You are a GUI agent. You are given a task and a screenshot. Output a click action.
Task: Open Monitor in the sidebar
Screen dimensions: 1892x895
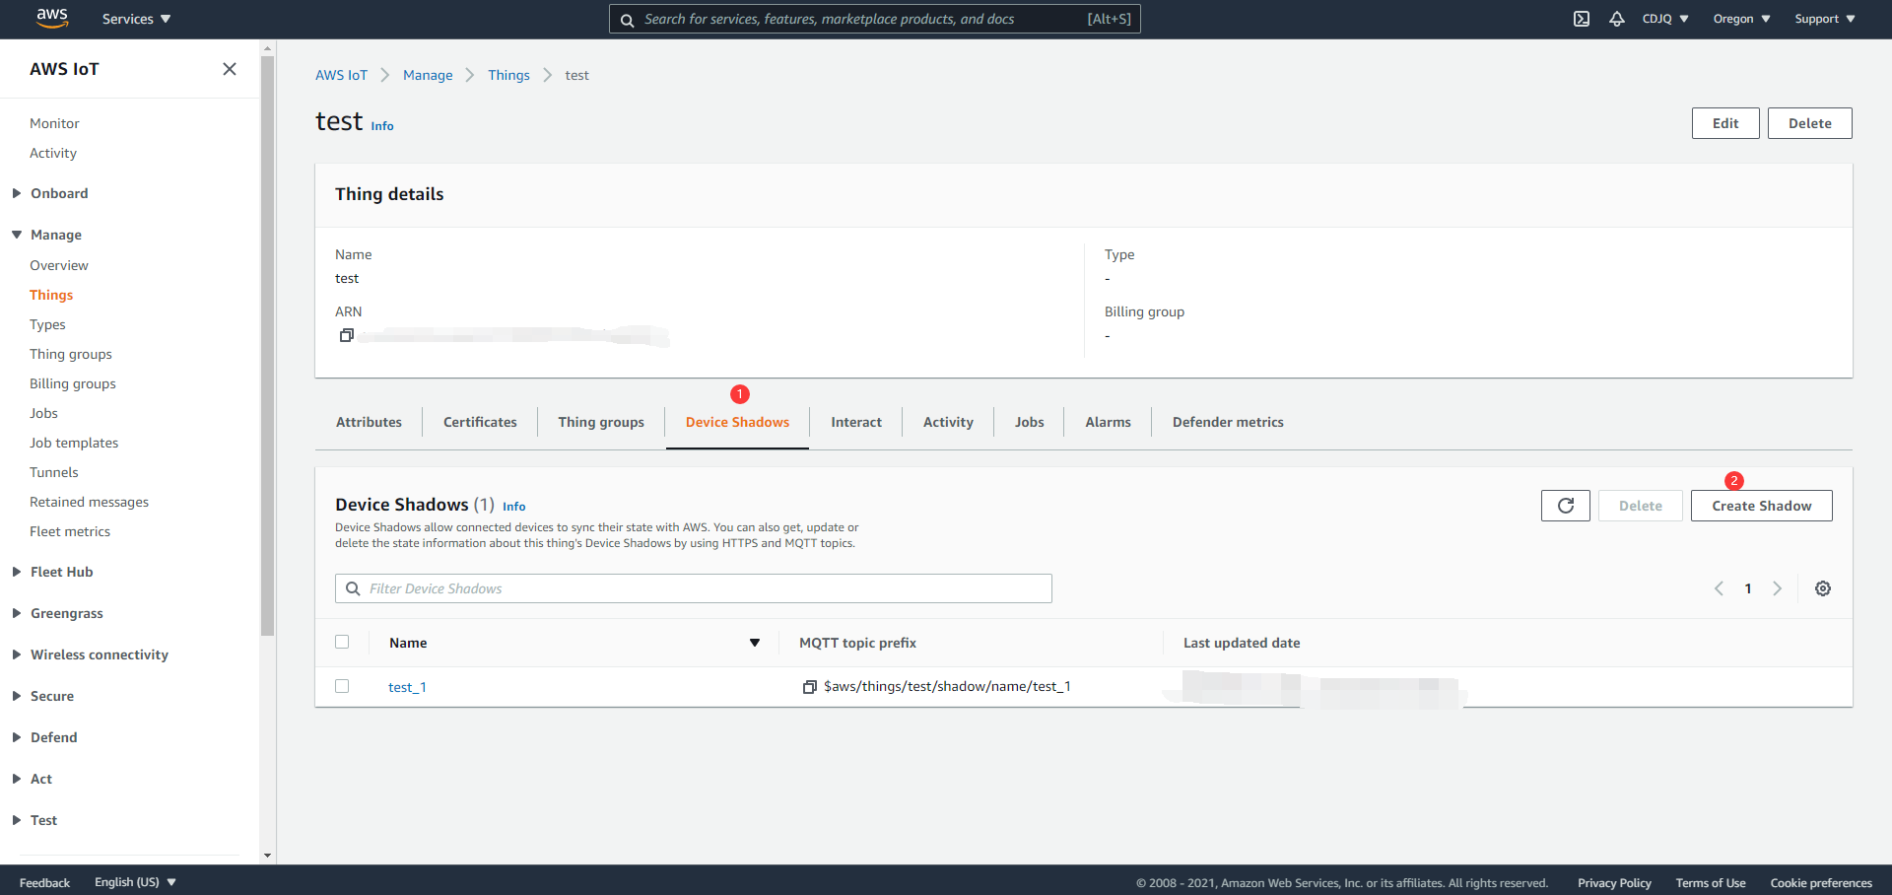pyautogui.click(x=54, y=123)
